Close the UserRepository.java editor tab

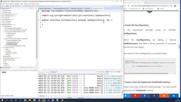coord(103,8)
